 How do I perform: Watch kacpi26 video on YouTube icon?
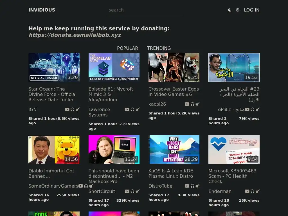pyautogui.click(x=187, y=104)
